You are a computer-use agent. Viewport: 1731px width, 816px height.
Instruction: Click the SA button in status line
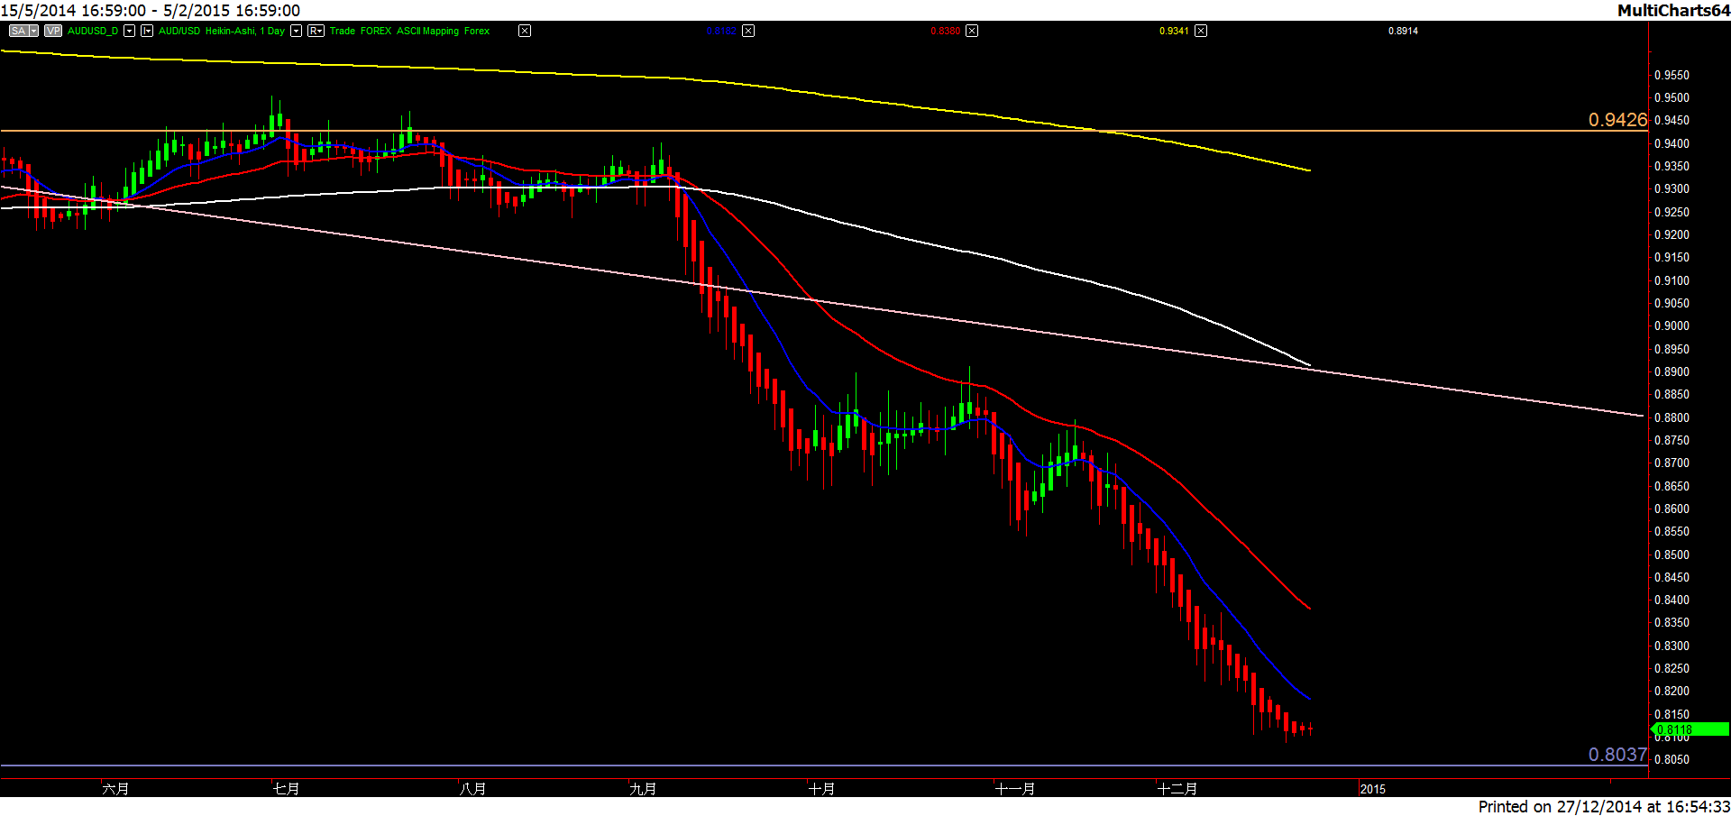coord(19,31)
